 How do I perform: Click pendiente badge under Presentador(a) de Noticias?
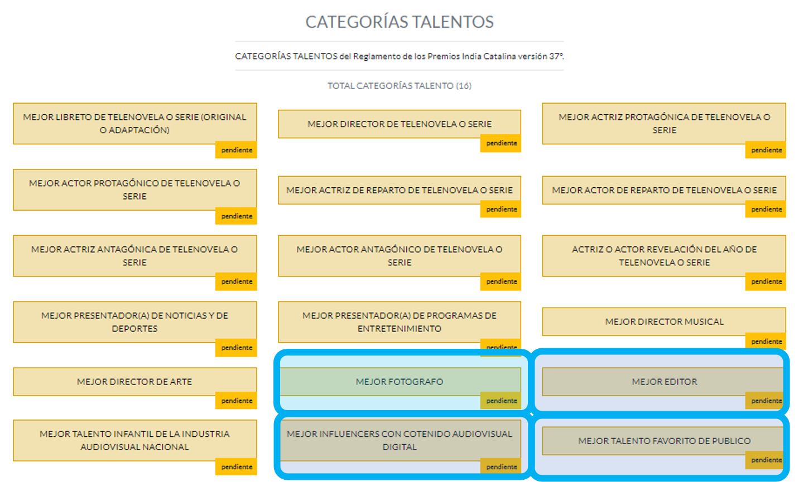[x=237, y=348]
